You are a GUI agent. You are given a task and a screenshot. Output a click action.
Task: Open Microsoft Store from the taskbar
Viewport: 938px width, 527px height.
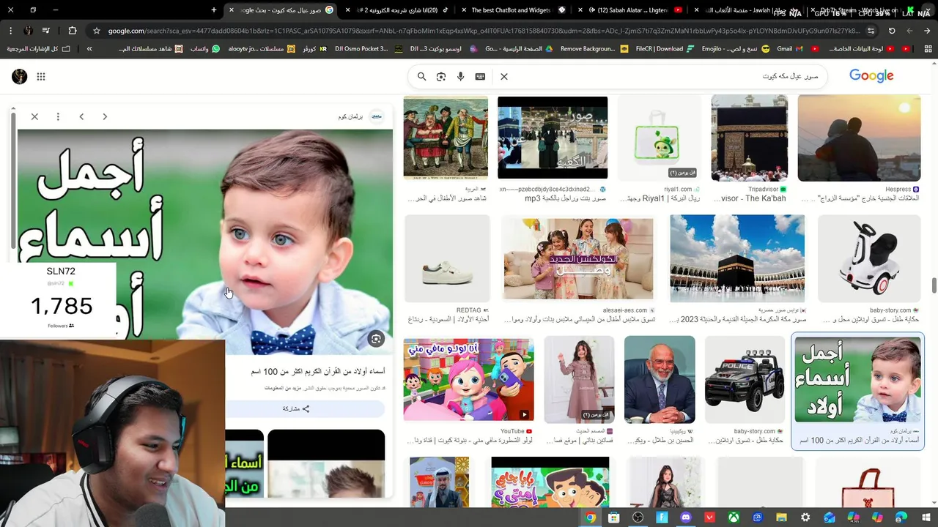tap(614, 517)
